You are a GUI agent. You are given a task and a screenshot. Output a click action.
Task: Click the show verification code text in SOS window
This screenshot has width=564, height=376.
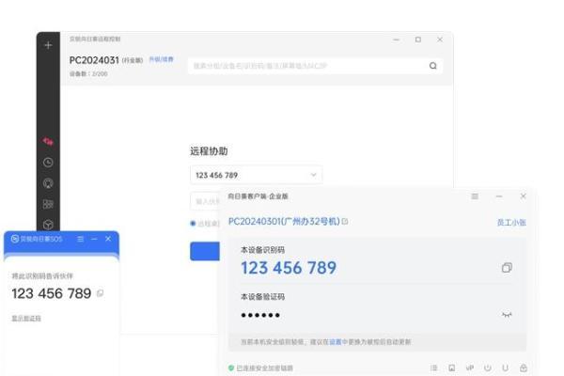pyautogui.click(x=26, y=319)
